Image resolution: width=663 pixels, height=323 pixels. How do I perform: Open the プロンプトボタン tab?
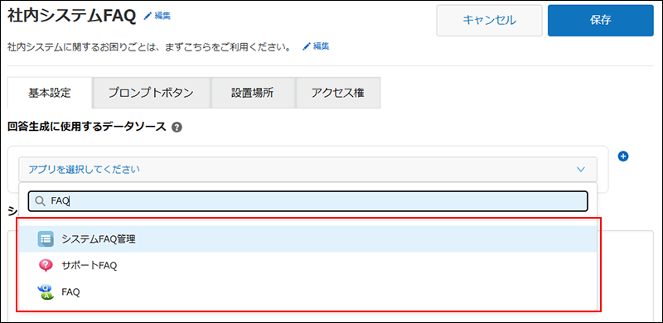151,93
